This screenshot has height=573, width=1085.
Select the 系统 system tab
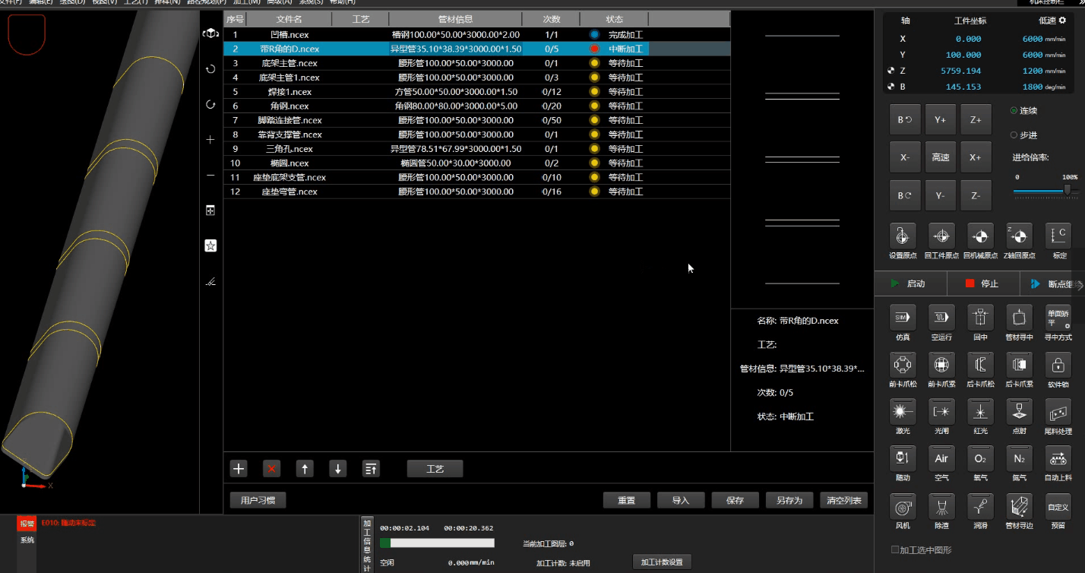pos(27,540)
